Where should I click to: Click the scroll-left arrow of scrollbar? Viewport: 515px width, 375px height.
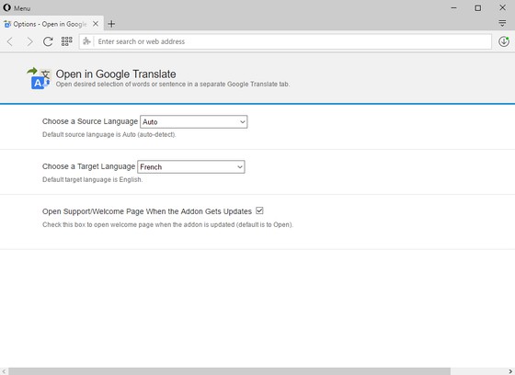tap(4, 371)
